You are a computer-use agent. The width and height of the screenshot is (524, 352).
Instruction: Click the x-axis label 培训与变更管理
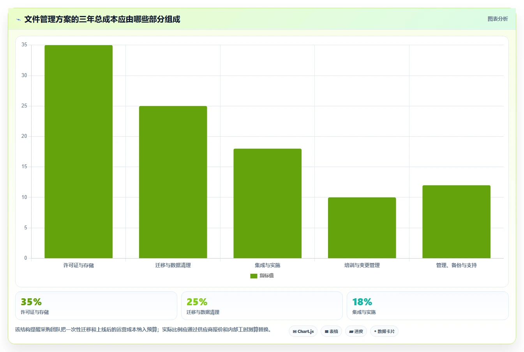(x=362, y=265)
